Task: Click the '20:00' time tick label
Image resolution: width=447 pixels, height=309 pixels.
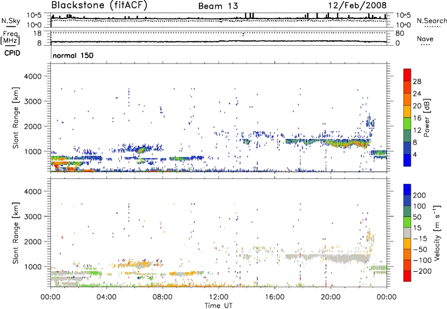Action: [330, 297]
